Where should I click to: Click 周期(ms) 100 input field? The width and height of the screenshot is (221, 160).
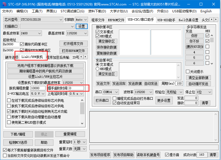point(179,83)
